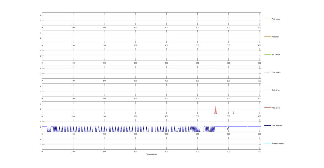Click the '100' tick below the Pitch errors plot
Viewport: 324px width, 168px height.
[73, 28]
